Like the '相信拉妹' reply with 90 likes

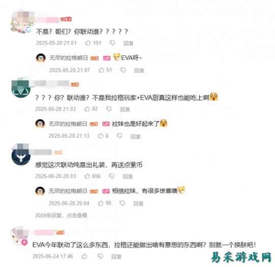[x=100, y=203]
